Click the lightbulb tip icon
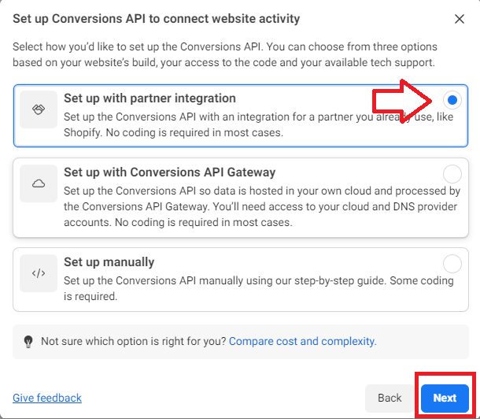Screen dimensions: 480x419 point(28,342)
